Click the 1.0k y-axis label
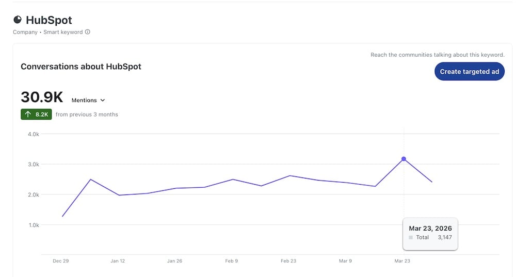516x277 pixels. (33, 225)
